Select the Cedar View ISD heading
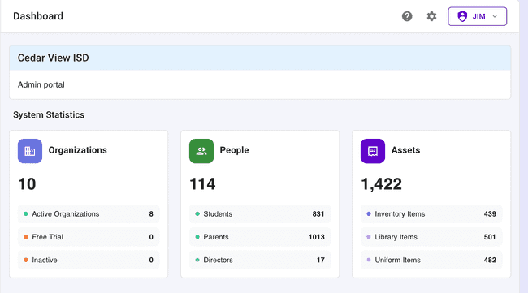This screenshot has width=528, height=293. (x=53, y=58)
